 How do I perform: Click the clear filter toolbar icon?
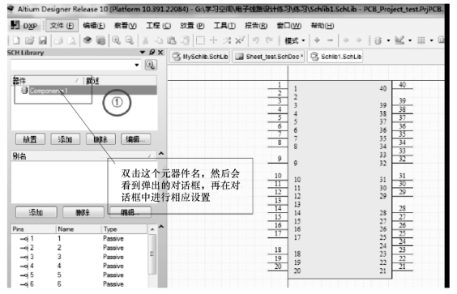tap(240, 40)
